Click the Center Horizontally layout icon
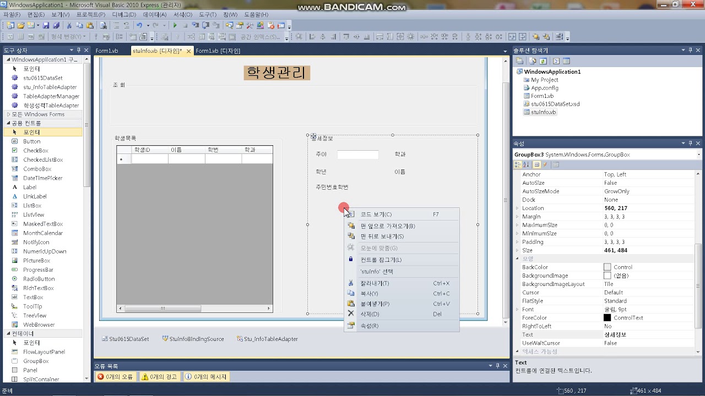The width and height of the screenshot is (705, 396). tap(512, 37)
